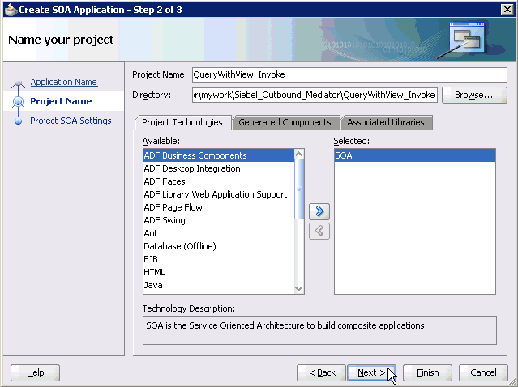Screen dimensions: 518x387
Task: Click the Project Name wizard step bullet icon
Action: click(18, 101)
